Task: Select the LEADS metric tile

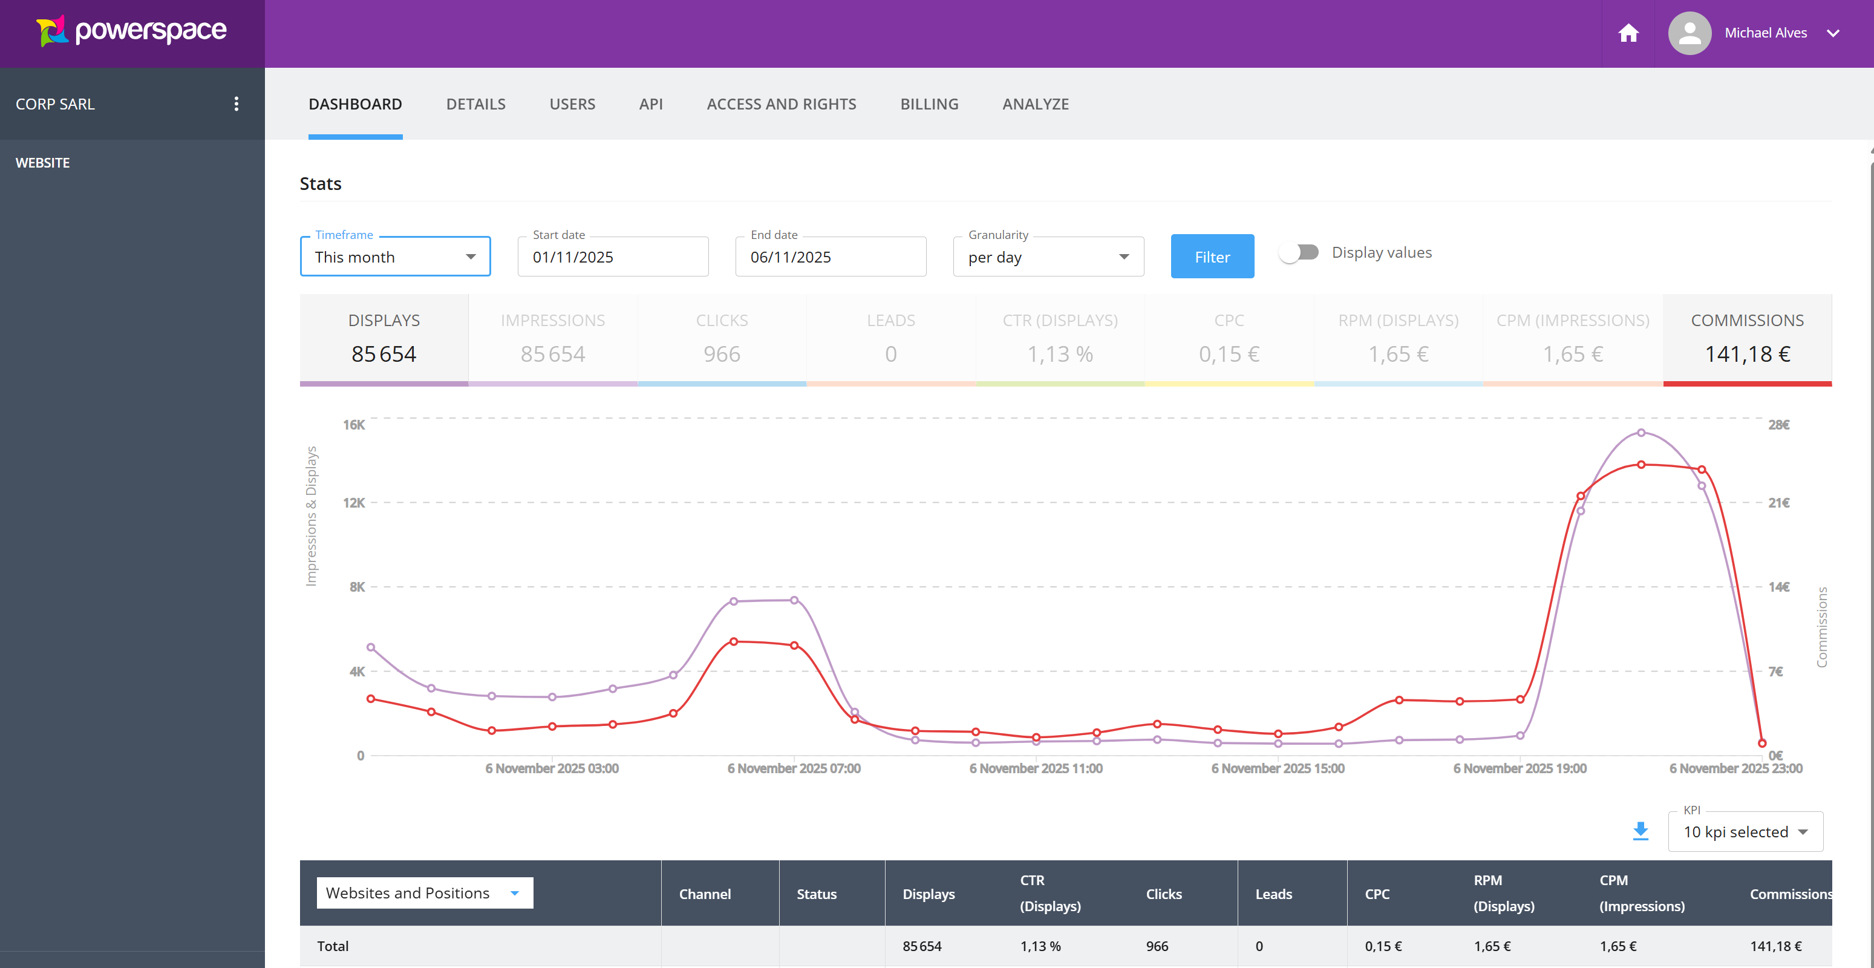Action: click(890, 338)
